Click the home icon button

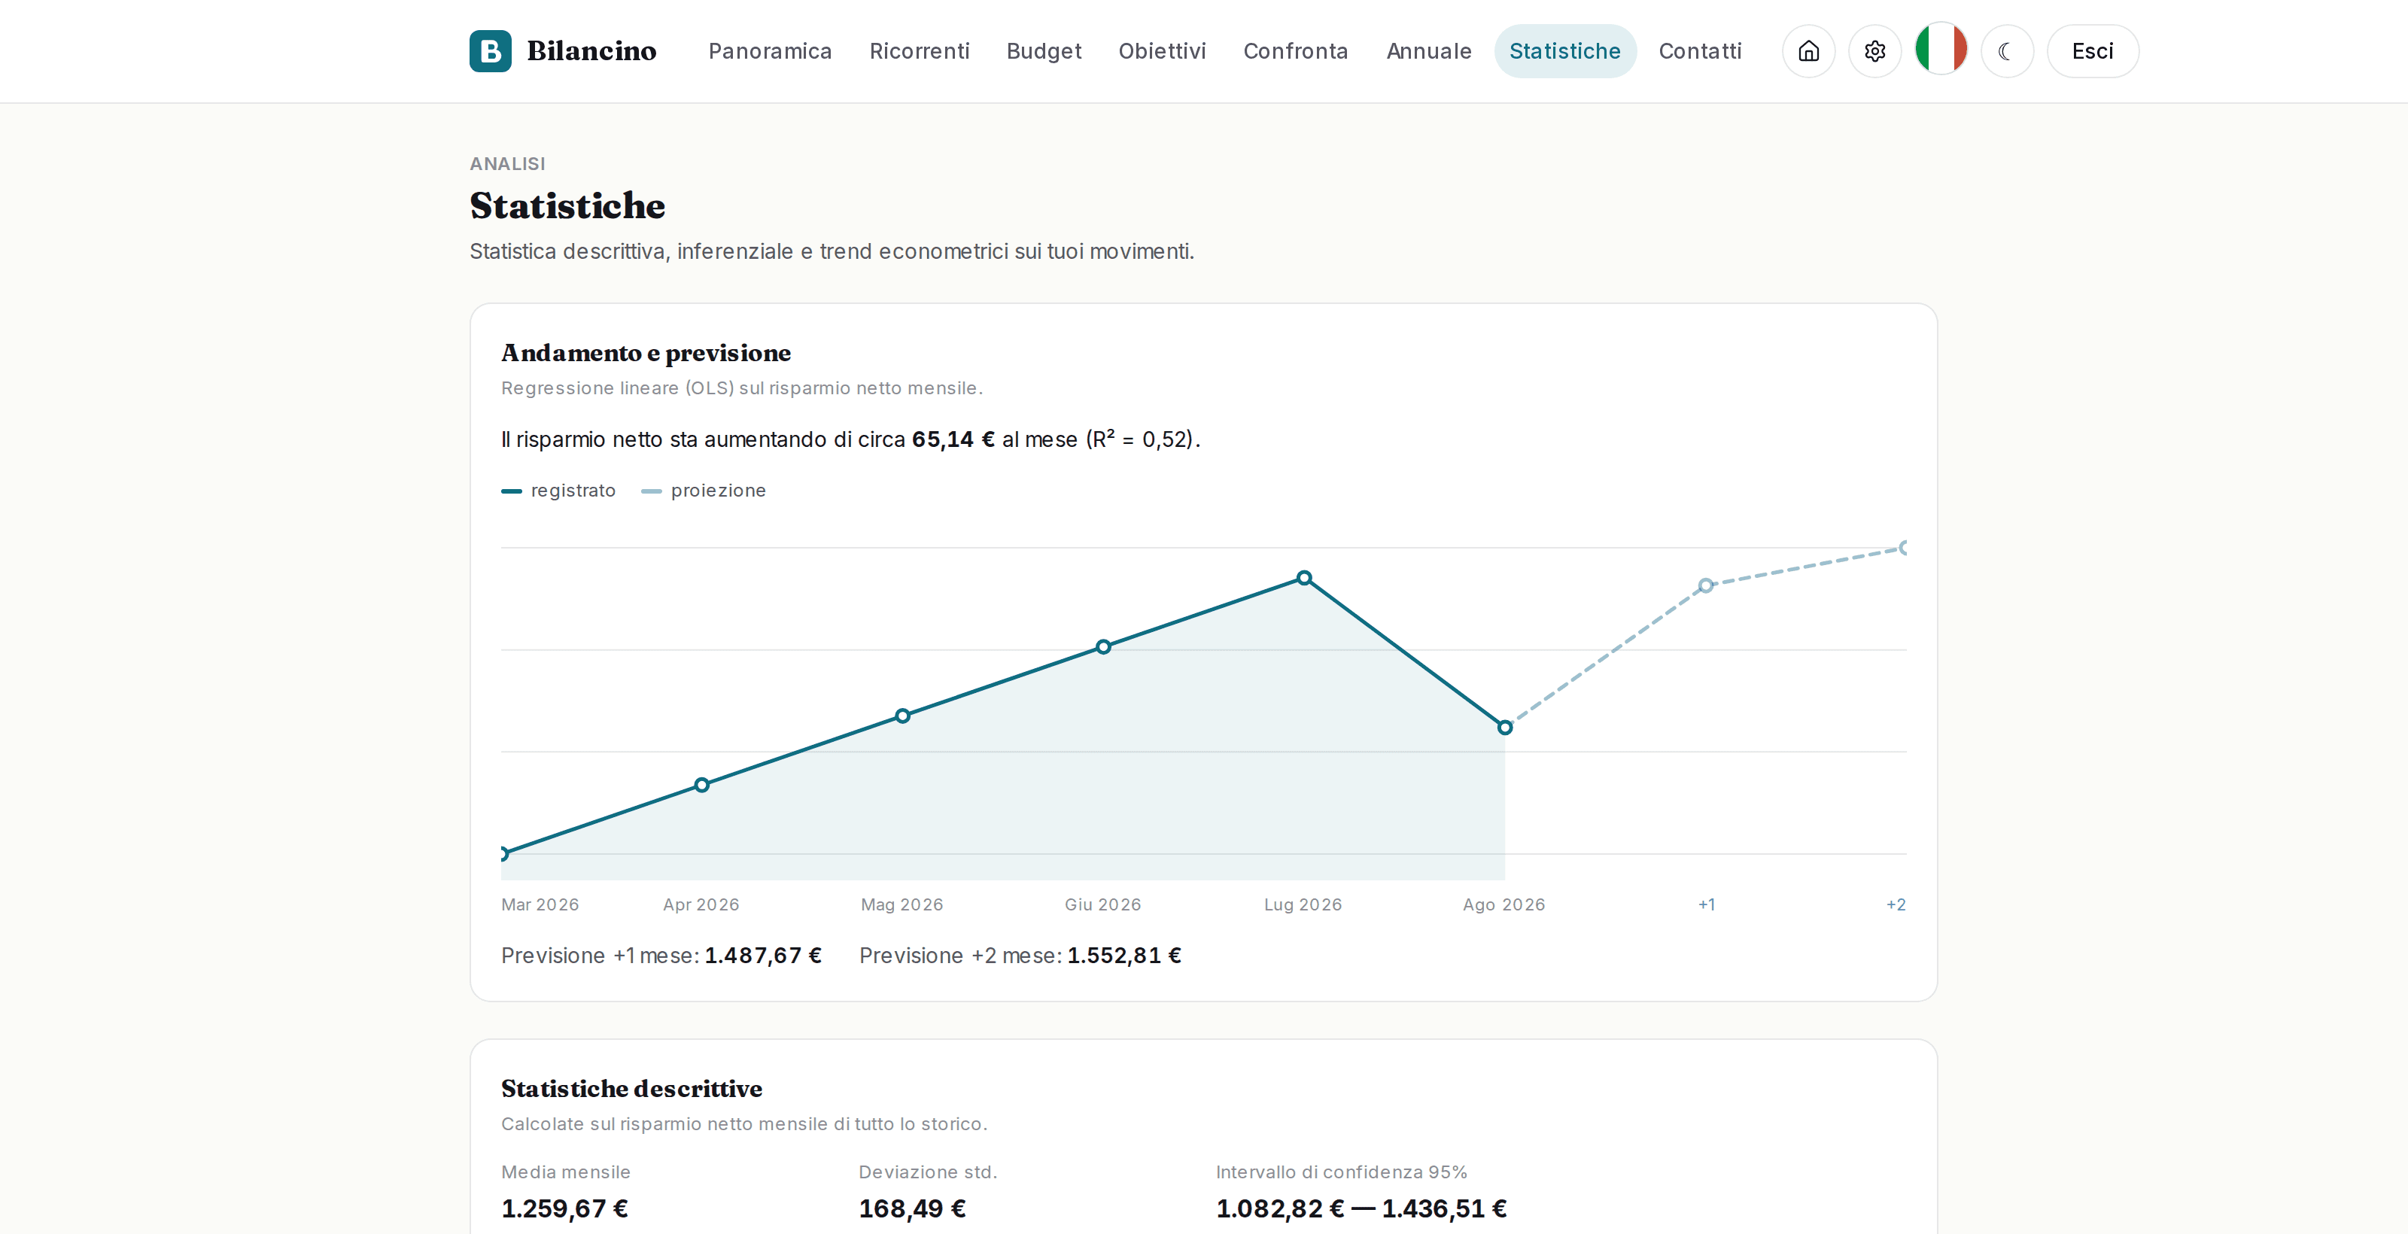(1808, 50)
